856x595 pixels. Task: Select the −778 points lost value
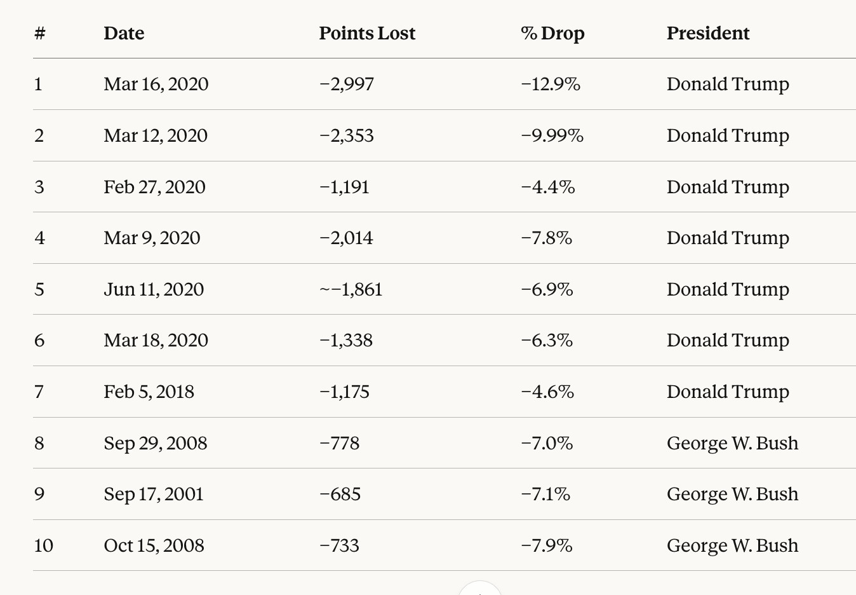(340, 443)
